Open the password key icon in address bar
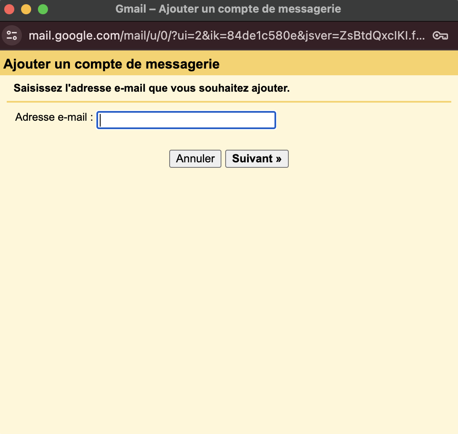Image resolution: width=458 pixels, height=434 pixels. [x=440, y=36]
